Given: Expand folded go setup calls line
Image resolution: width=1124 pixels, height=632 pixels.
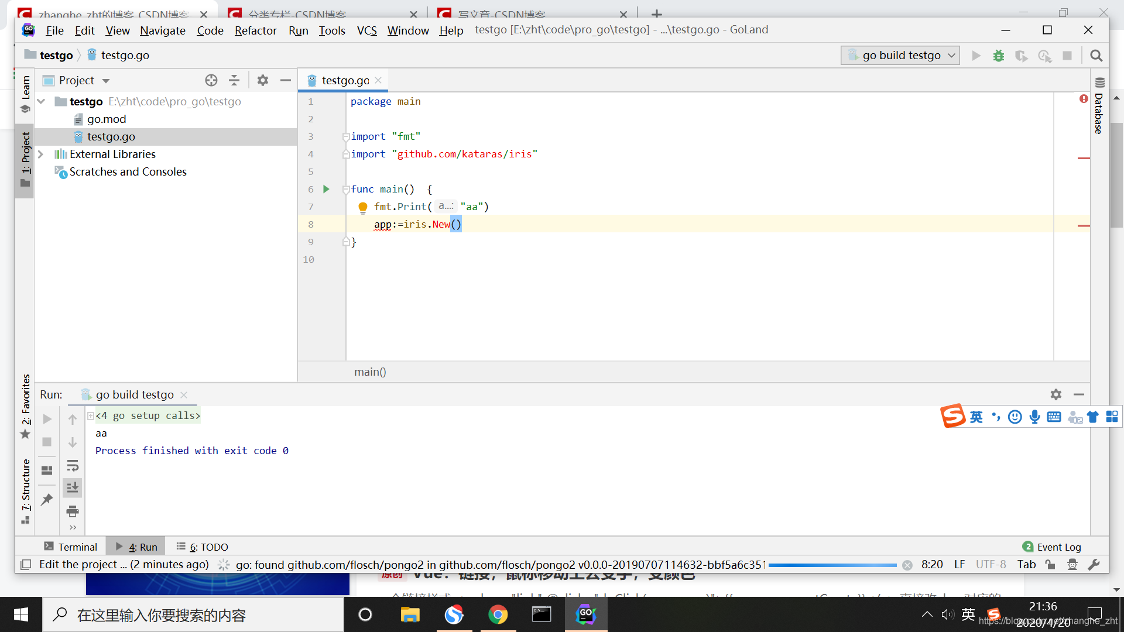Looking at the screenshot, I should coord(91,415).
